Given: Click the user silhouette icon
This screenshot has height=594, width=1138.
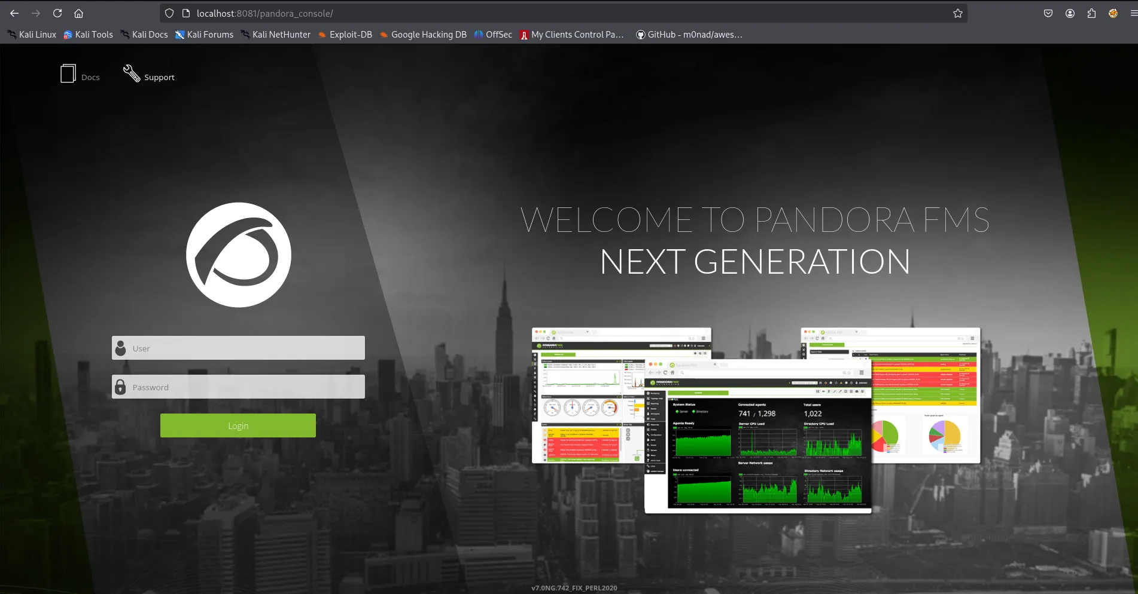Looking at the screenshot, I should pos(121,348).
